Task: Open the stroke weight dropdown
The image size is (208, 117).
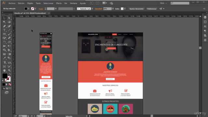Action: click(x=56, y=9)
